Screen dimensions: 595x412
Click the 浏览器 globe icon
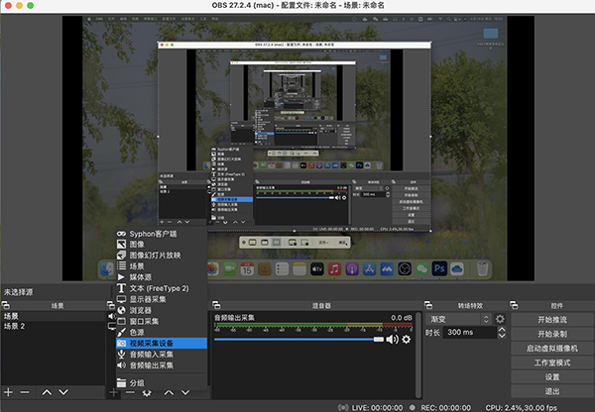point(121,310)
